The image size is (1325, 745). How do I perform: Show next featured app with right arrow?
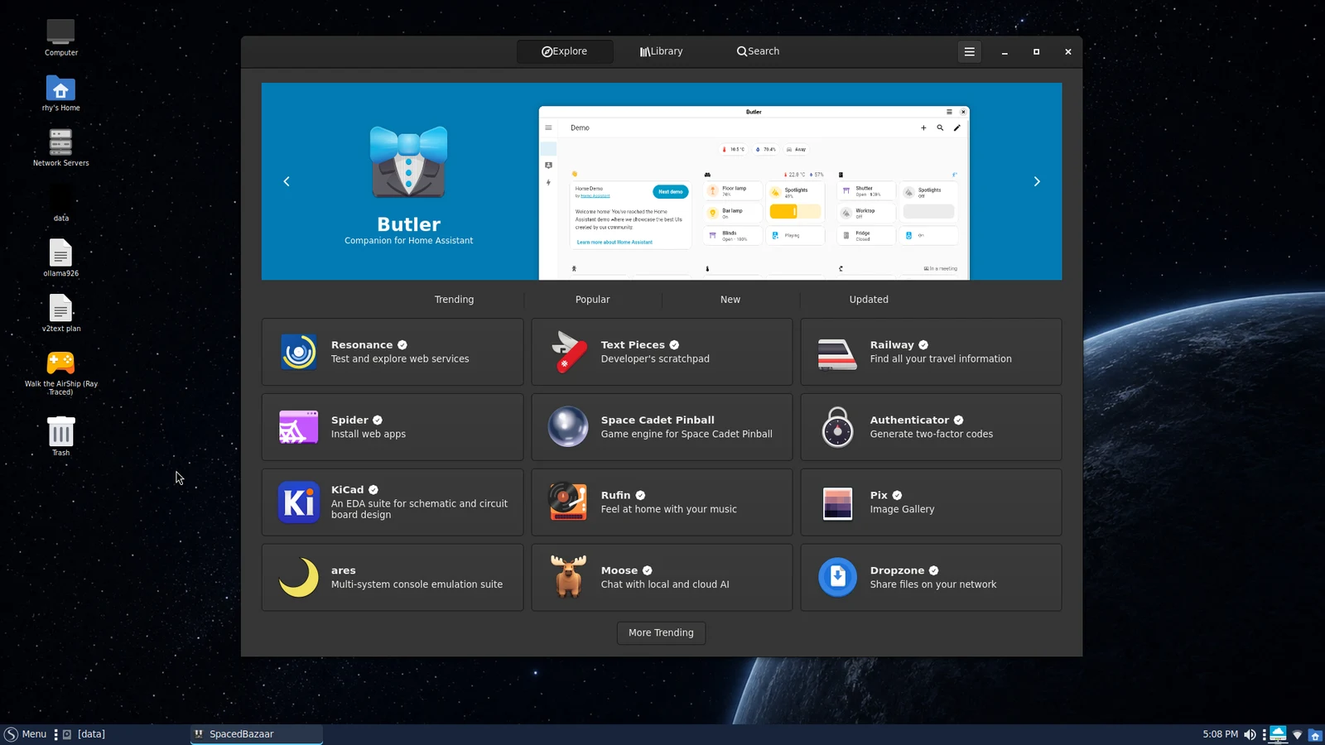(x=1037, y=181)
